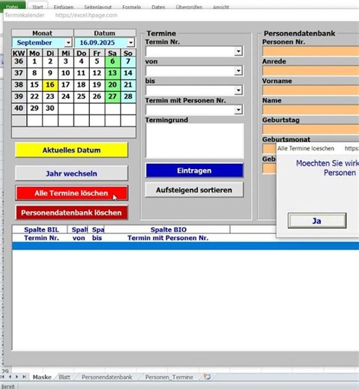Click into the Termingrund text area

195,141
